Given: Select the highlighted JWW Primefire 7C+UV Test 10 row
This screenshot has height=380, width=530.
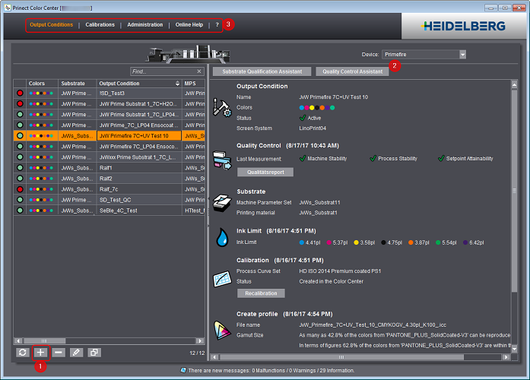Looking at the screenshot, I should coord(109,136).
